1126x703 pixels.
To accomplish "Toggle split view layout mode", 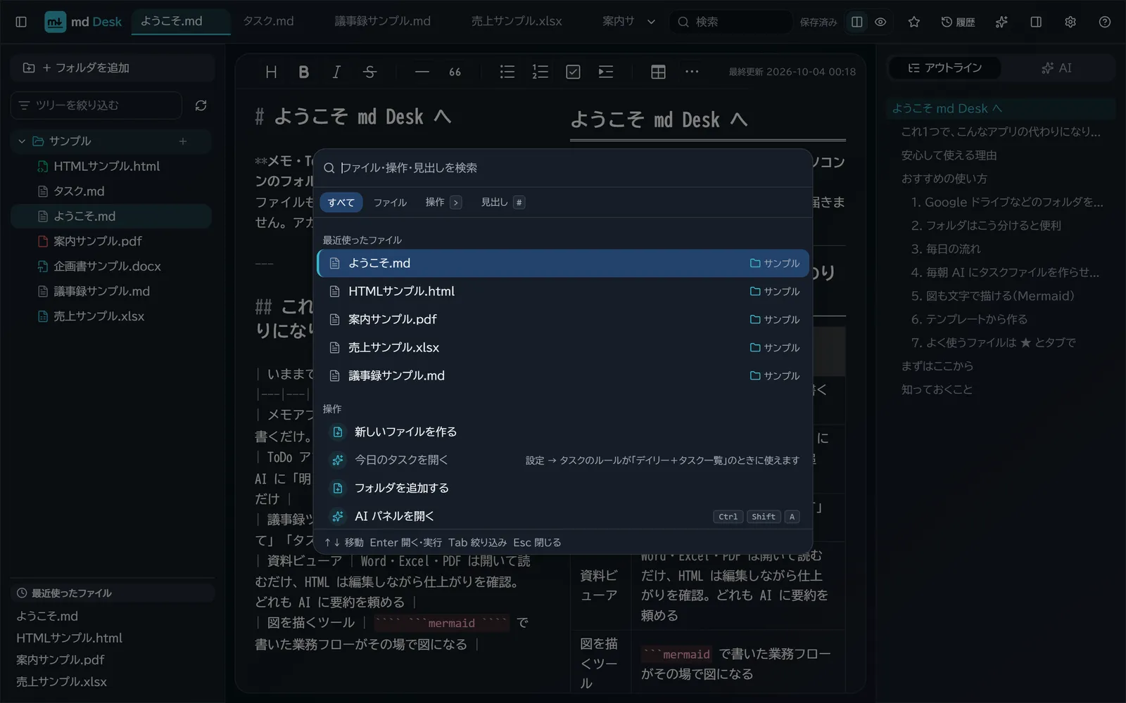I will pyautogui.click(x=857, y=22).
